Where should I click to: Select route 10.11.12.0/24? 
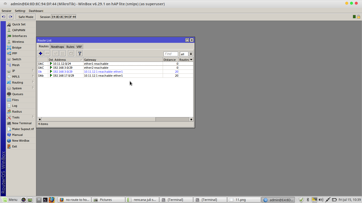tap(115, 64)
